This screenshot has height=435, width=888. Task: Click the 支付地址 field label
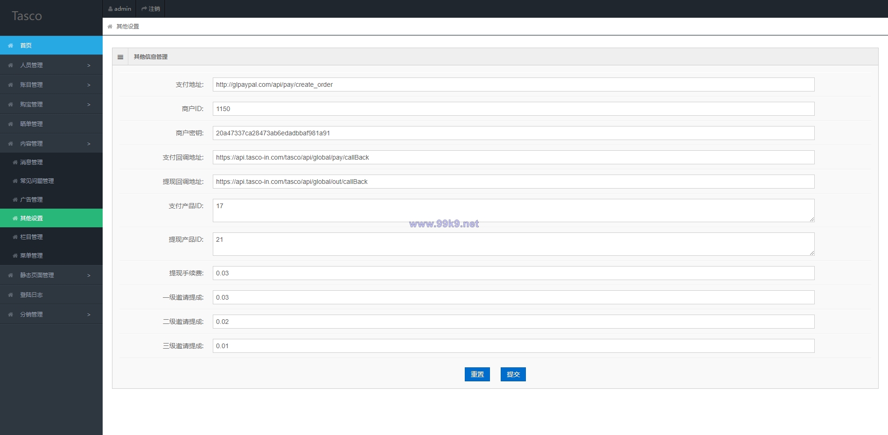point(189,84)
